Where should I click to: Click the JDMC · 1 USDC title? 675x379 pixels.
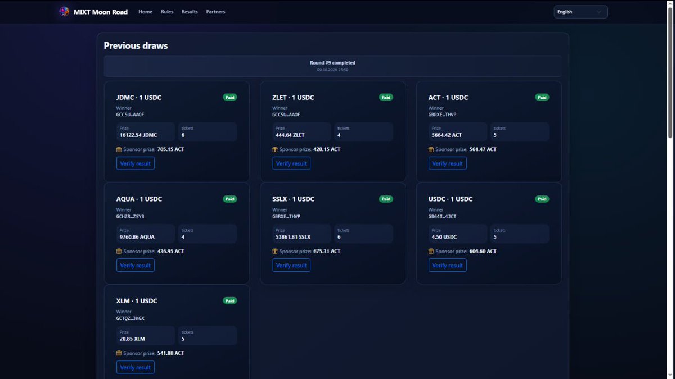point(139,98)
